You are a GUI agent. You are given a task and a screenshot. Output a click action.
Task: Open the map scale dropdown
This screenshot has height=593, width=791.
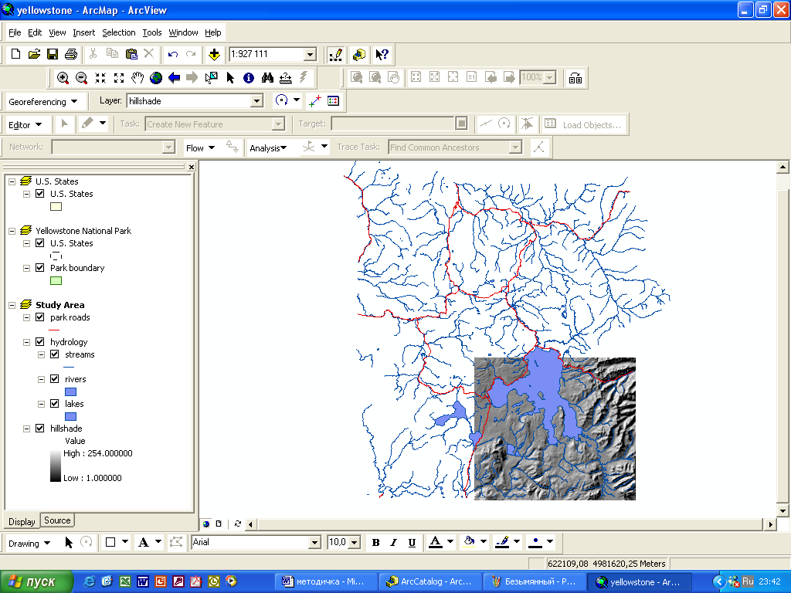click(x=311, y=55)
